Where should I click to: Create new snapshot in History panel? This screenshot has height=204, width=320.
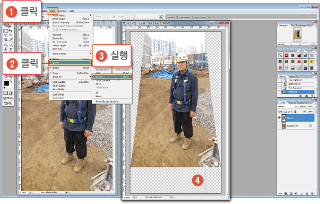pos(306,96)
